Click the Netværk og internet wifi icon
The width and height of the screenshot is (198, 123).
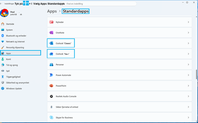pos(3,42)
